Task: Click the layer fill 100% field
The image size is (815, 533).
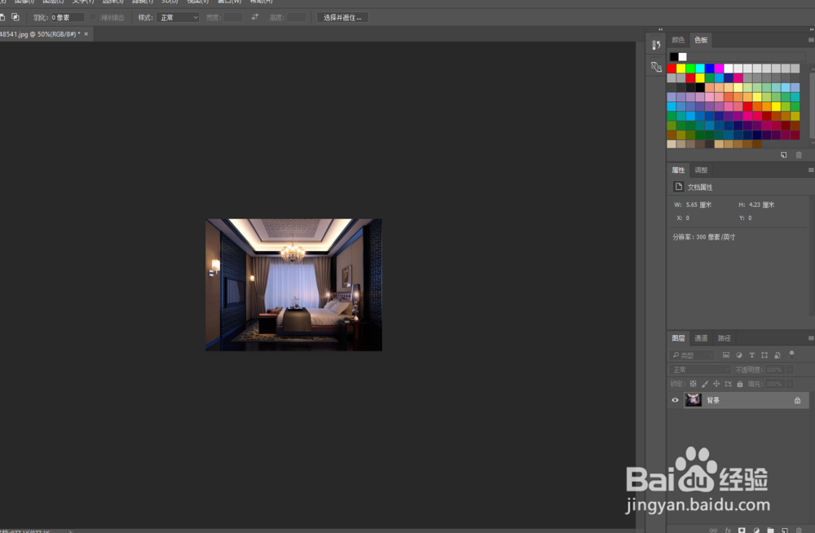Action: [x=774, y=384]
